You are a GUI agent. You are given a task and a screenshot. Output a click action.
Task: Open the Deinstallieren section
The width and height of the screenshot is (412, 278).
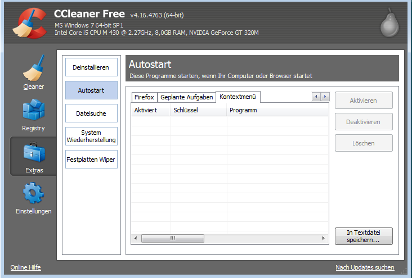91,67
